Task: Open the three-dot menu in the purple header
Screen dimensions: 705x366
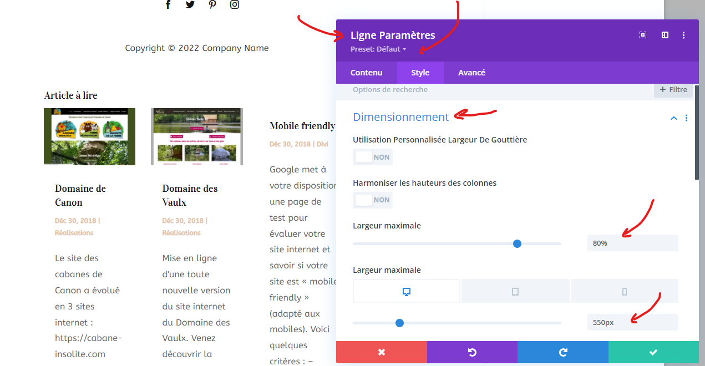Action: click(x=683, y=34)
